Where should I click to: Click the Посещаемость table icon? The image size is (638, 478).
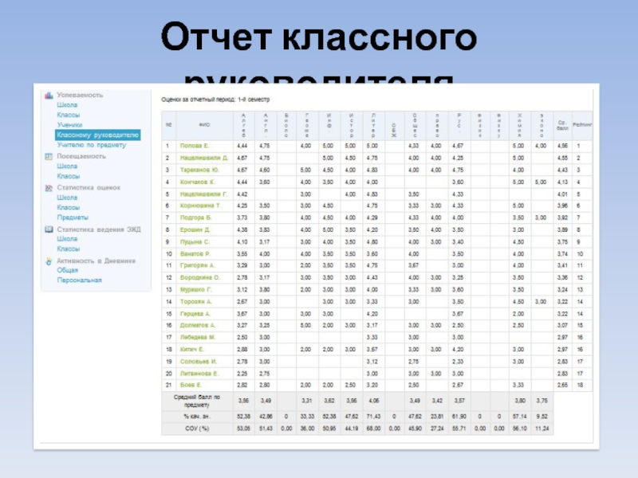49,156
